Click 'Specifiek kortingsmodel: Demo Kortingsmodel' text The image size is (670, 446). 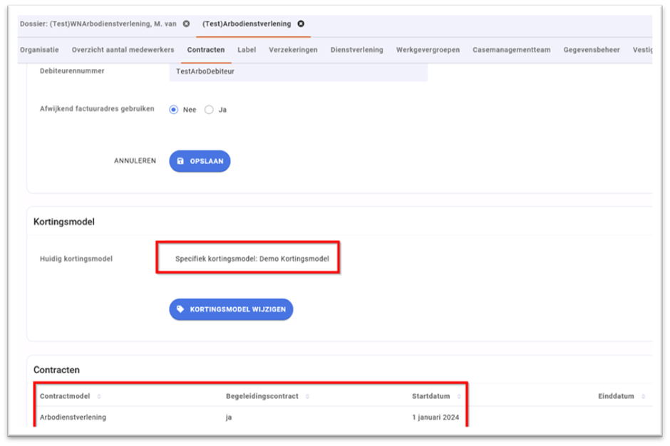pyautogui.click(x=252, y=259)
